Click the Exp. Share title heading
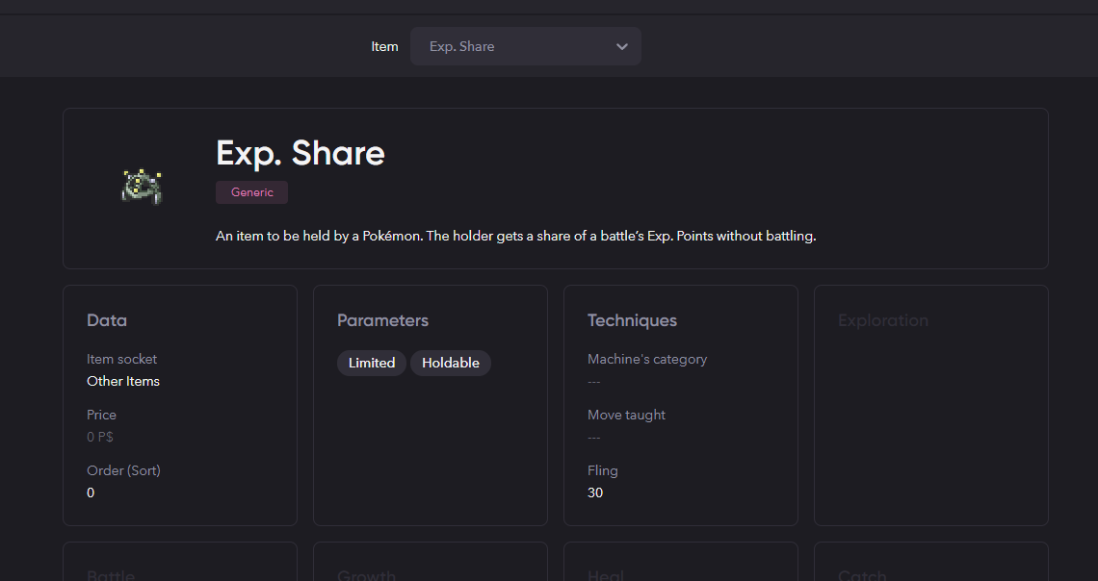The width and height of the screenshot is (1098, 581). coord(300,153)
